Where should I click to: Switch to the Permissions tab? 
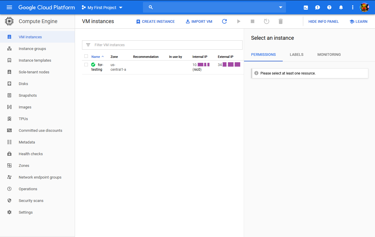pyautogui.click(x=263, y=55)
